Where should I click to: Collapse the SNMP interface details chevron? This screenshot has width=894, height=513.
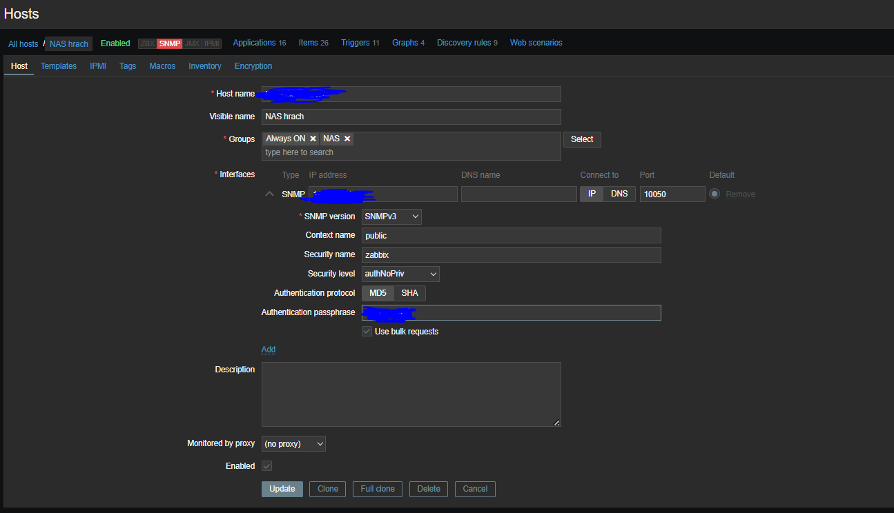tap(269, 194)
